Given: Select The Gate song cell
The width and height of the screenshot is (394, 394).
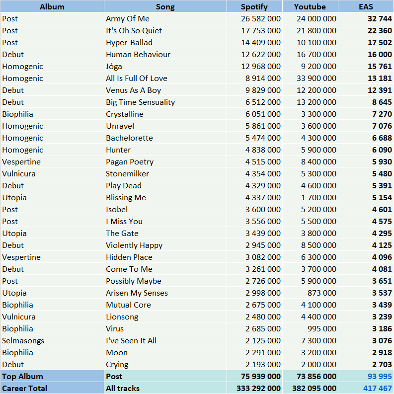Looking at the screenshot, I should 165,233.
